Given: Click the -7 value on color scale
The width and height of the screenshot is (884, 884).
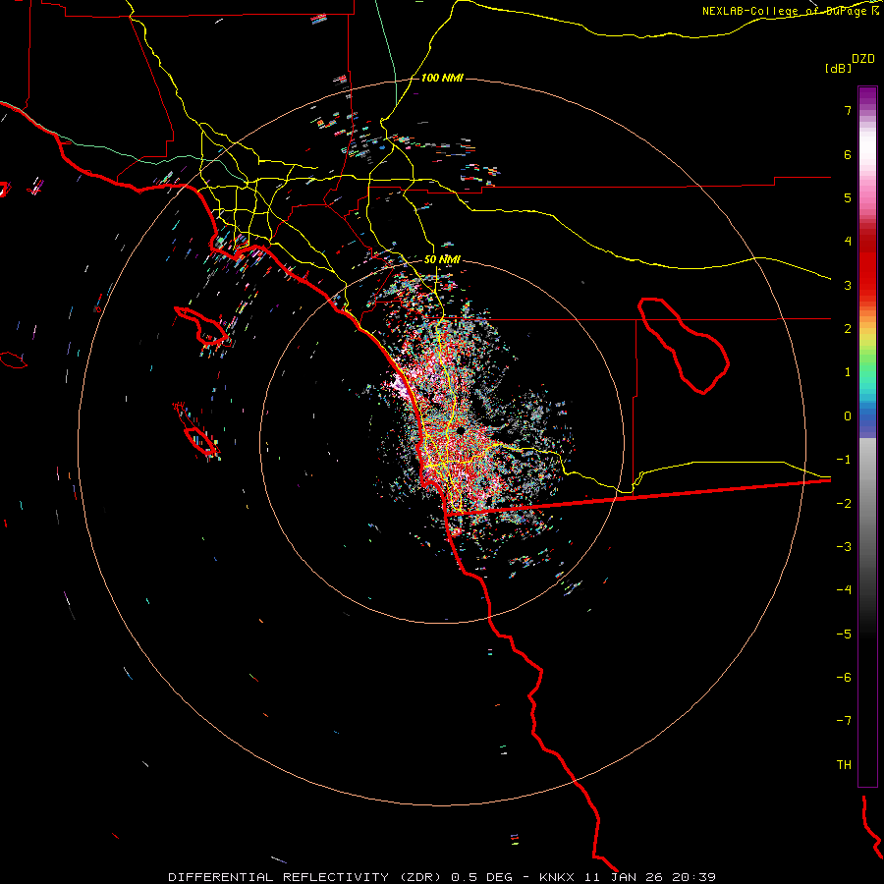Looking at the screenshot, I should pos(844,721).
